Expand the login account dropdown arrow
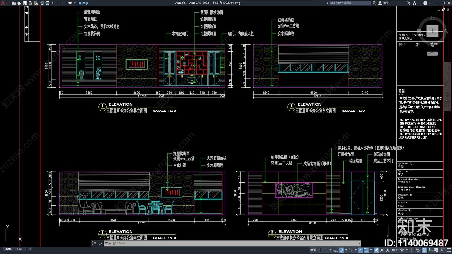The height and width of the screenshot is (254, 452). 404,3
